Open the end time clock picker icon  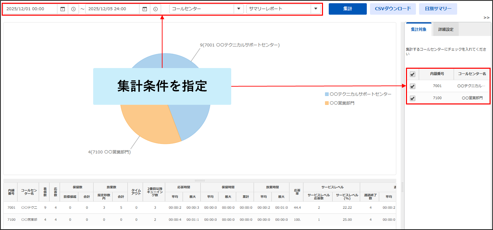pyautogui.click(x=155, y=9)
